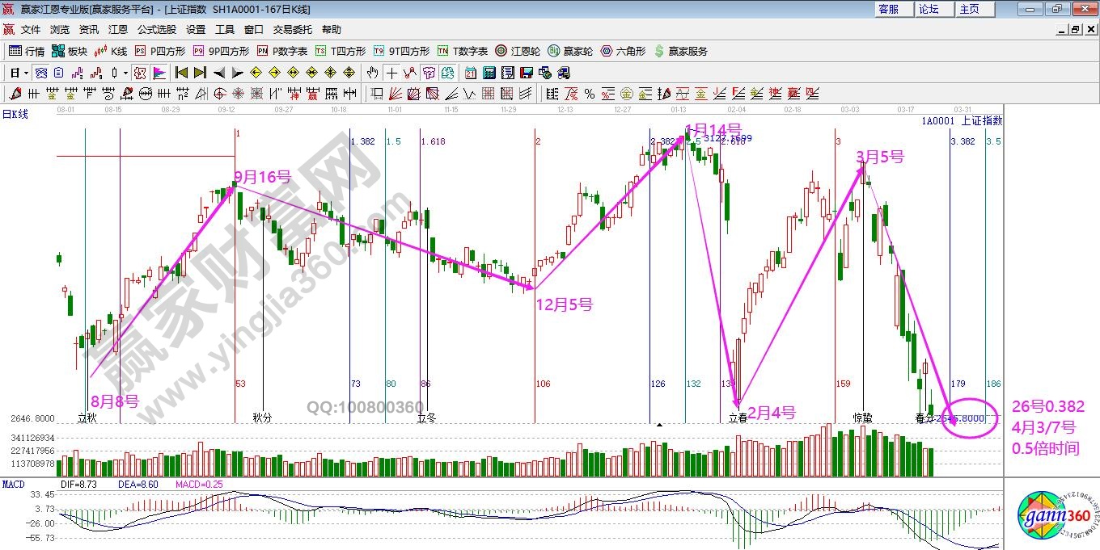The width and height of the screenshot is (1100, 550).
Task: Open the 公式选股 menu
Action: click(156, 30)
